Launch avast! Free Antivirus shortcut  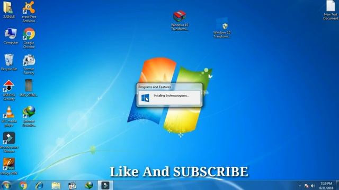(x=29, y=12)
